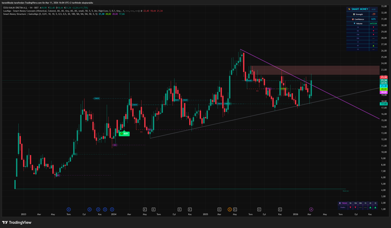The width and height of the screenshot is (391, 228).
Task: Click the green latest candlestick
Action: click(x=312, y=88)
